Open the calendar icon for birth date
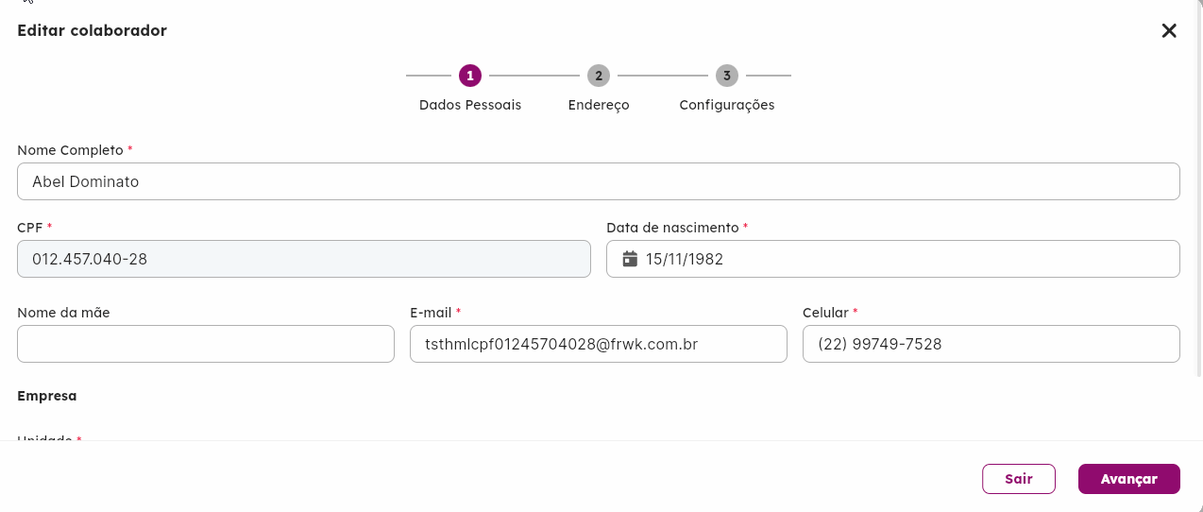This screenshot has width=1203, height=512. click(x=630, y=259)
